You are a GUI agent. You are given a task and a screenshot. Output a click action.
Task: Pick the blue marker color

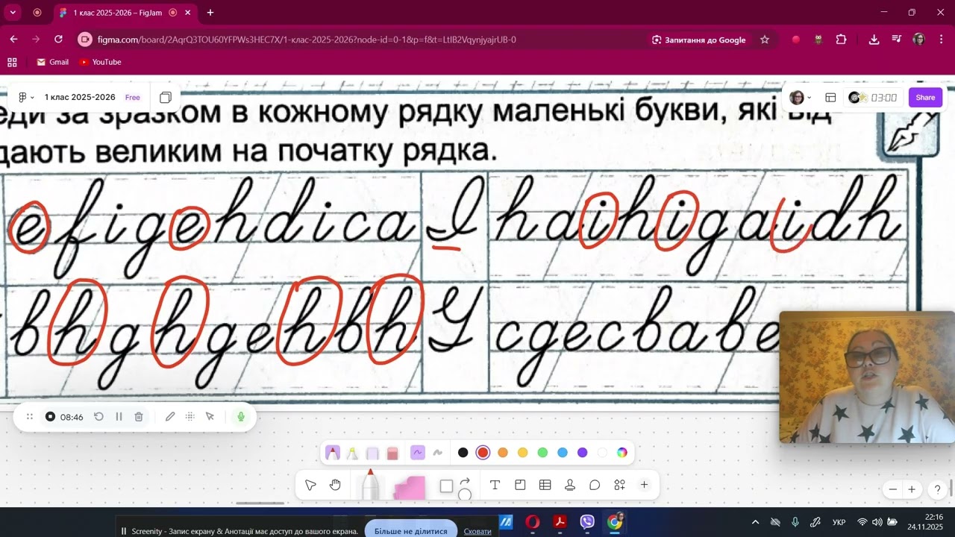pos(563,453)
